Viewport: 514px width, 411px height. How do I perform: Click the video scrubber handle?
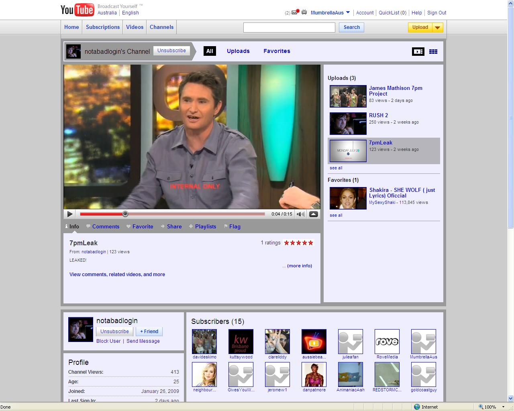pyautogui.click(x=125, y=214)
